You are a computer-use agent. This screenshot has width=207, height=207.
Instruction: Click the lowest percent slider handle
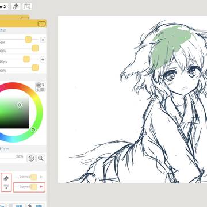(x=35, y=68)
